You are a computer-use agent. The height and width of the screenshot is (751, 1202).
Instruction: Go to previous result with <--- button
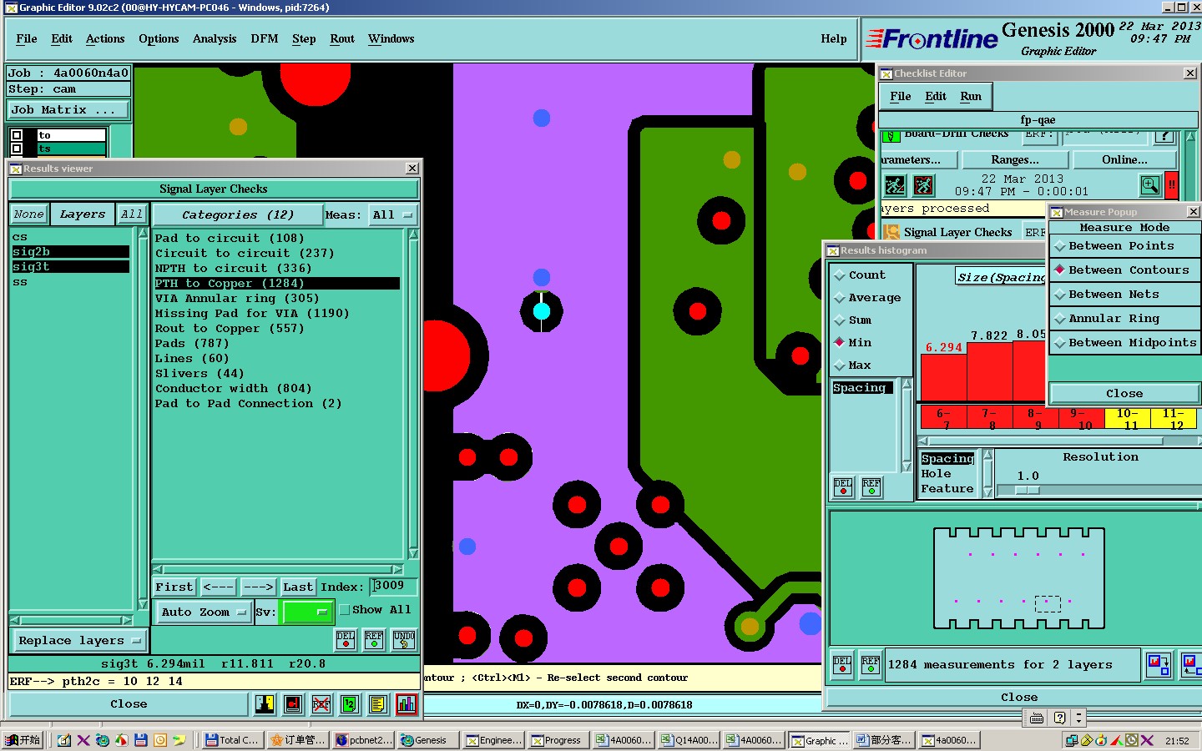pyautogui.click(x=219, y=587)
